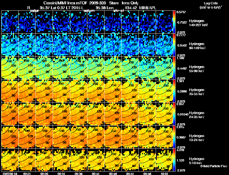Screen dimensions: 229x175
Task: Select the 149-227 keV panel at 339T09:16
Action: tap(10, 22)
